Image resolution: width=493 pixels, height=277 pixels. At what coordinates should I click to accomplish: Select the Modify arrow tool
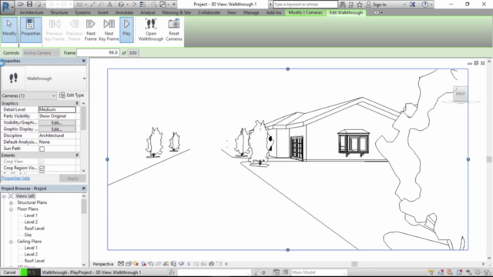9,29
